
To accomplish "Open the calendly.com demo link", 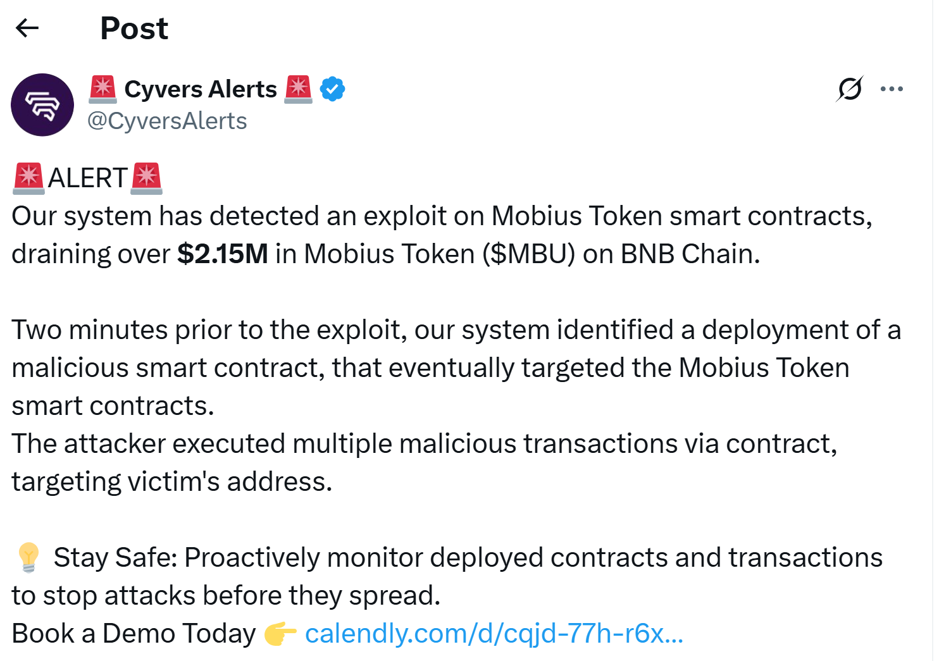I will click(494, 634).
